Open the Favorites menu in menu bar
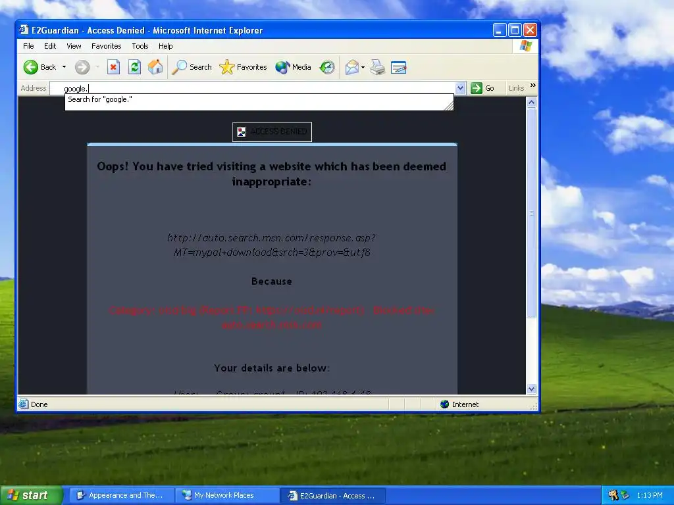 (x=106, y=46)
